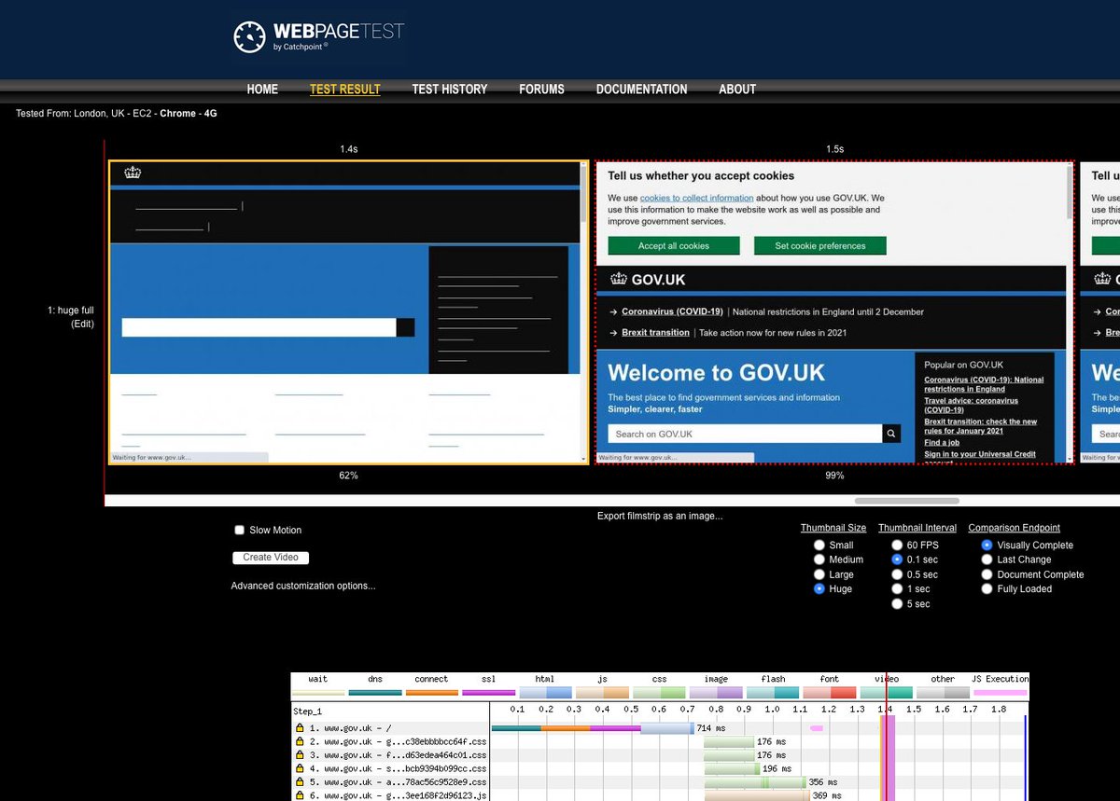Click the GOV.UK crown in the 1.4s thumbnail
Viewport: 1120px width, 801px height.
click(x=133, y=173)
